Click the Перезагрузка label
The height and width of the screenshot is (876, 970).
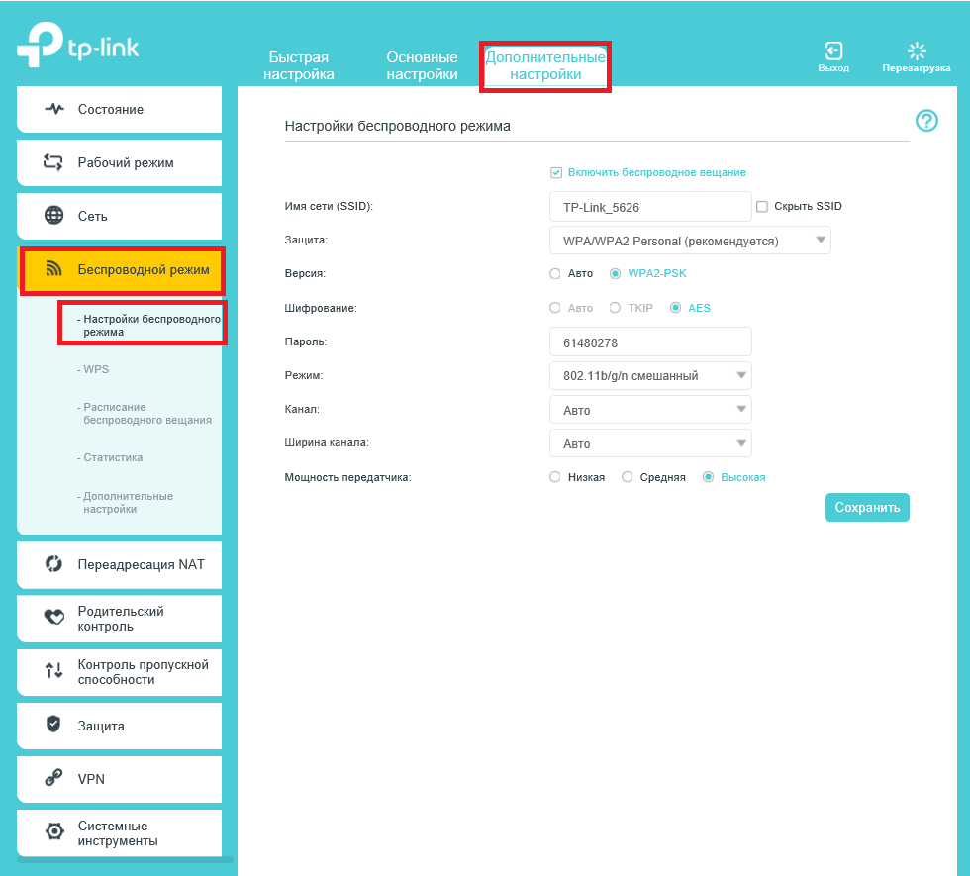tap(917, 68)
